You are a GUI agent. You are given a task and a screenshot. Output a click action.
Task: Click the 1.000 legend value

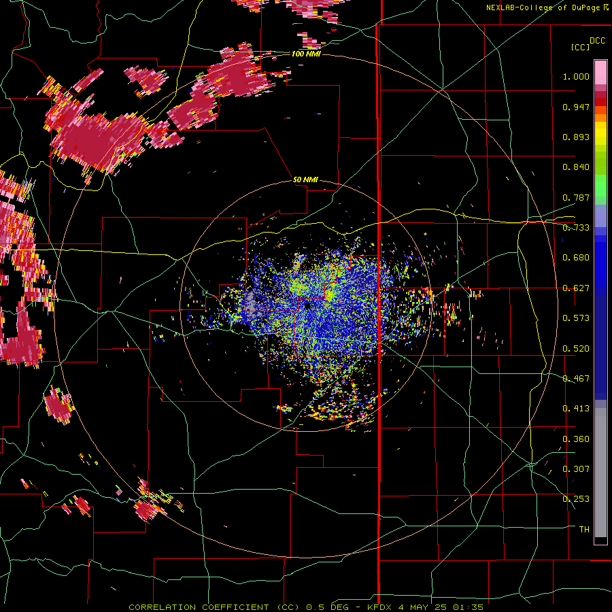[576, 76]
